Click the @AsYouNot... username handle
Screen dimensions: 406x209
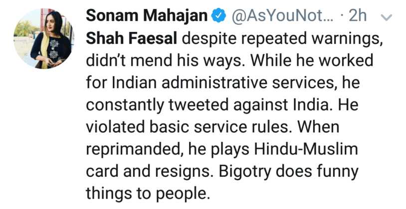(282, 16)
